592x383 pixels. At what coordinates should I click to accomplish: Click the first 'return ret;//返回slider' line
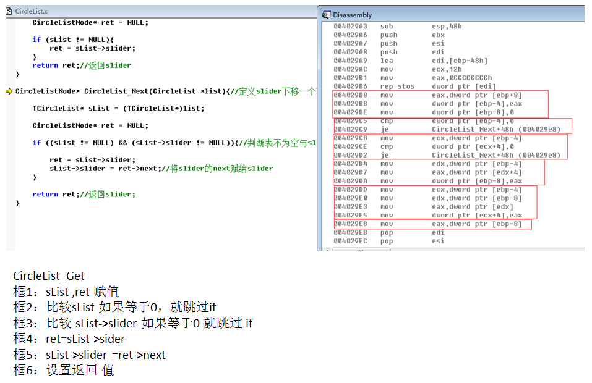point(82,65)
